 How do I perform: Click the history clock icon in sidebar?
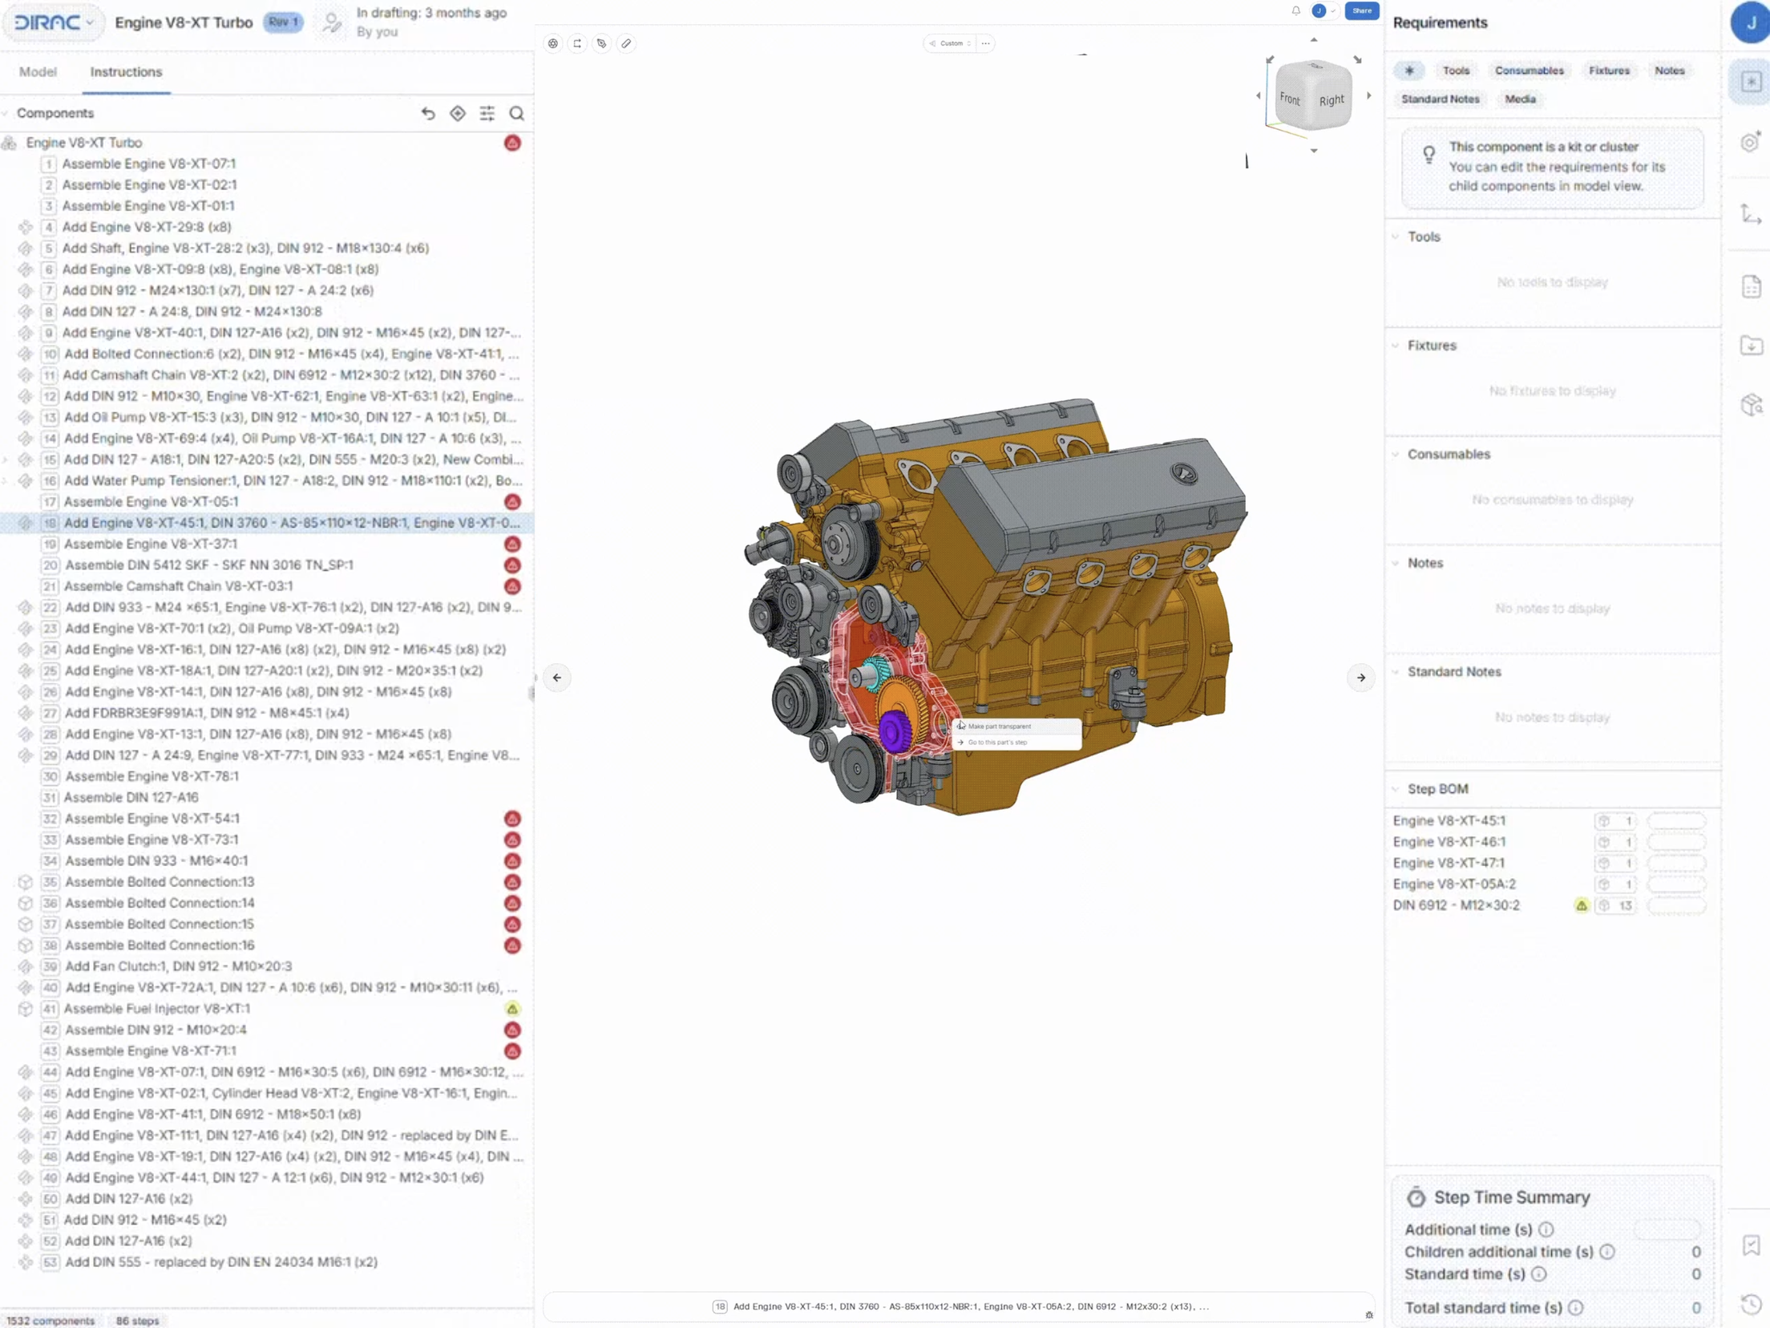coord(1751,1304)
